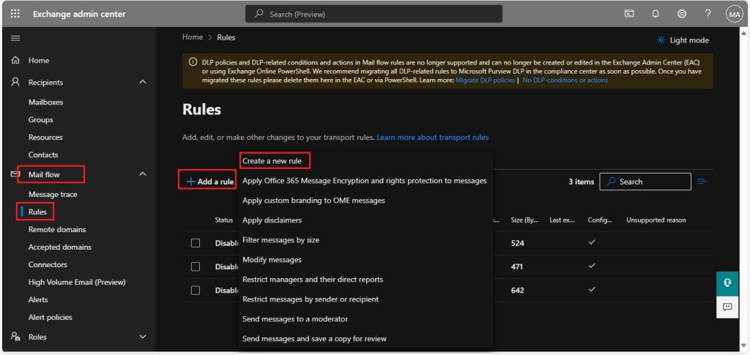Open the teal help support widget

tap(727, 283)
